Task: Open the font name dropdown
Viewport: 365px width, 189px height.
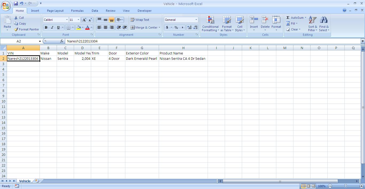Action: (67, 20)
